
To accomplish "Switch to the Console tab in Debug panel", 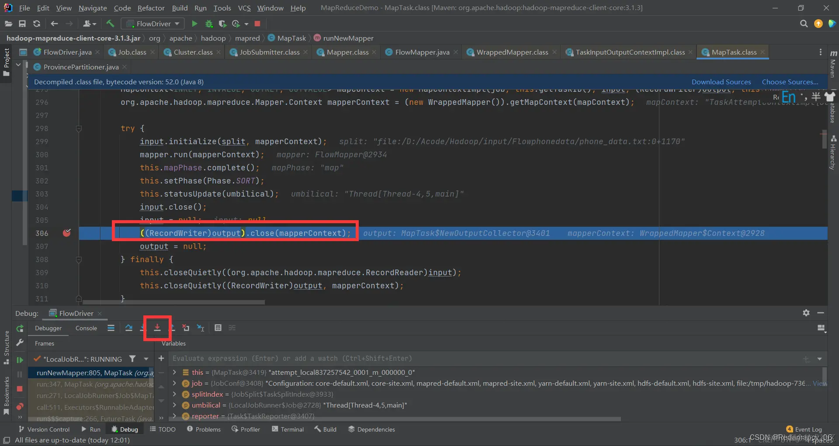I will (x=86, y=328).
